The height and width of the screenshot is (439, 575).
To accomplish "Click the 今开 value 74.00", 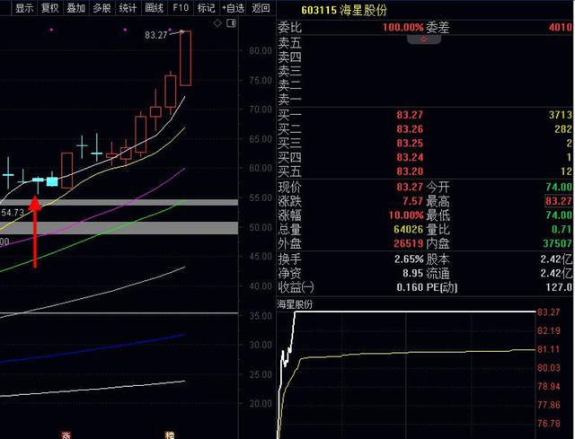I will [559, 187].
